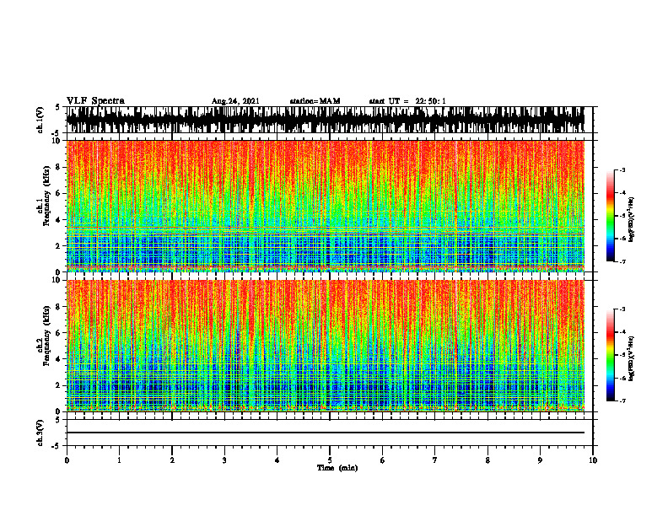This screenshot has width=668, height=516.
Task: Click the 'ch.3(V)' axis label
Action: [x=40, y=433]
